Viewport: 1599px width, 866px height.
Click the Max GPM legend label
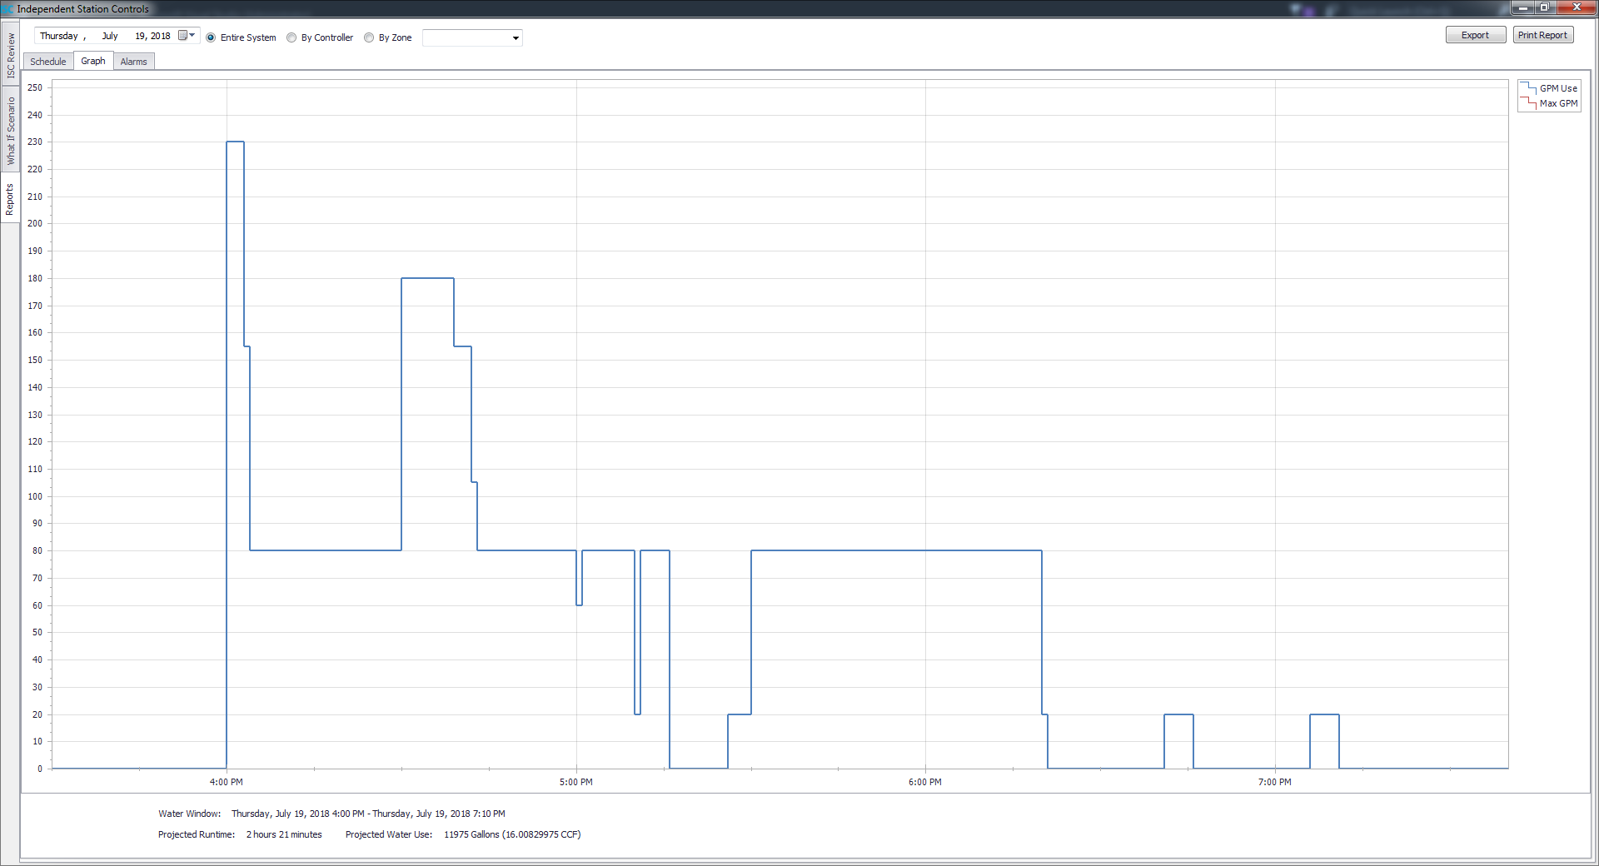tap(1558, 103)
